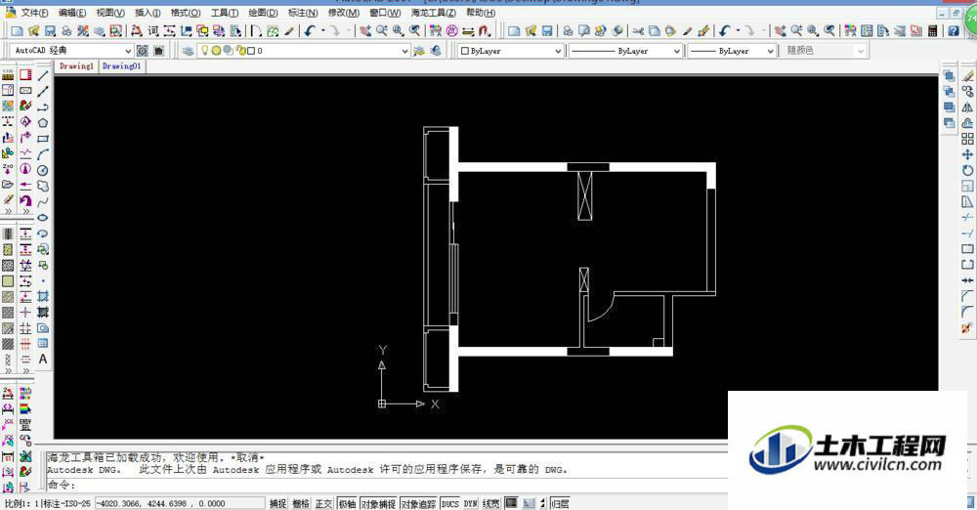977x510 pixels.
Task: Toggle the 线宽 lineweight display
Action: click(x=491, y=504)
